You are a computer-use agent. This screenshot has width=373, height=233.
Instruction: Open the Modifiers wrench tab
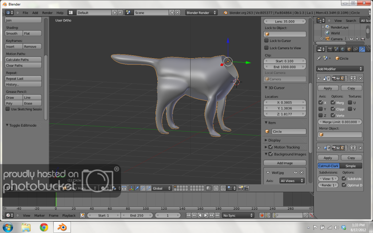point(362,49)
